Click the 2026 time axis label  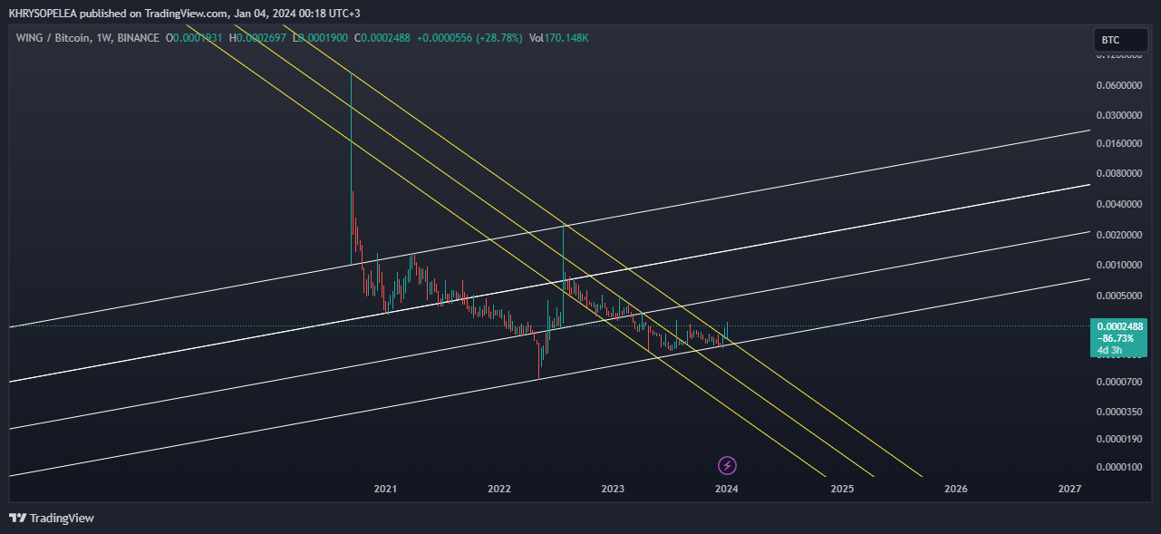point(955,489)
